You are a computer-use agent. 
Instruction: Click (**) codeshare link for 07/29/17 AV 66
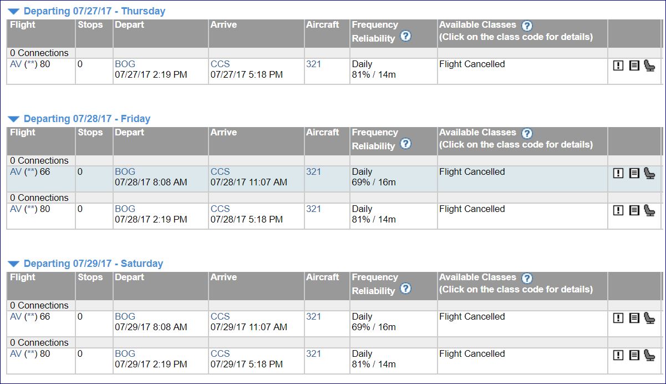pos(30,317)
